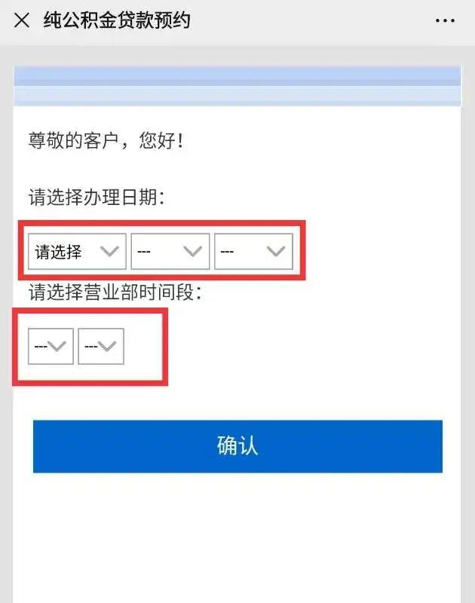Click chevron of second time-slot dropdown

pyautogui.click(x=107, y=347)
